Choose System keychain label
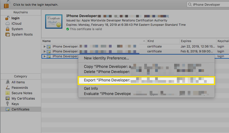This screenshot has width=229, height=133. 17,29
